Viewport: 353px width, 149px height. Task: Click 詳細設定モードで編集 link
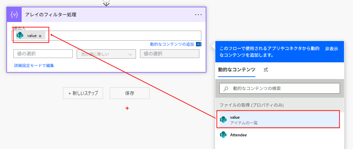(x=34, y=65)
